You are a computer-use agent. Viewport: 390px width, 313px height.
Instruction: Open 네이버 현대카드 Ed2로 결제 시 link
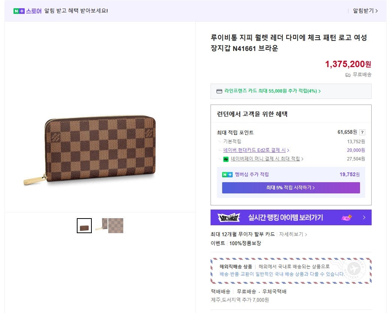tap(256, 150)
